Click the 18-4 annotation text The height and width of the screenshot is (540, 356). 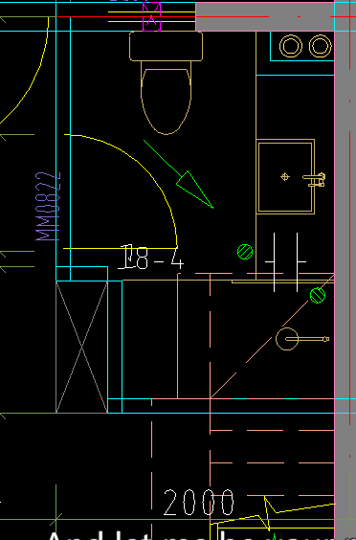pos(151,258)
